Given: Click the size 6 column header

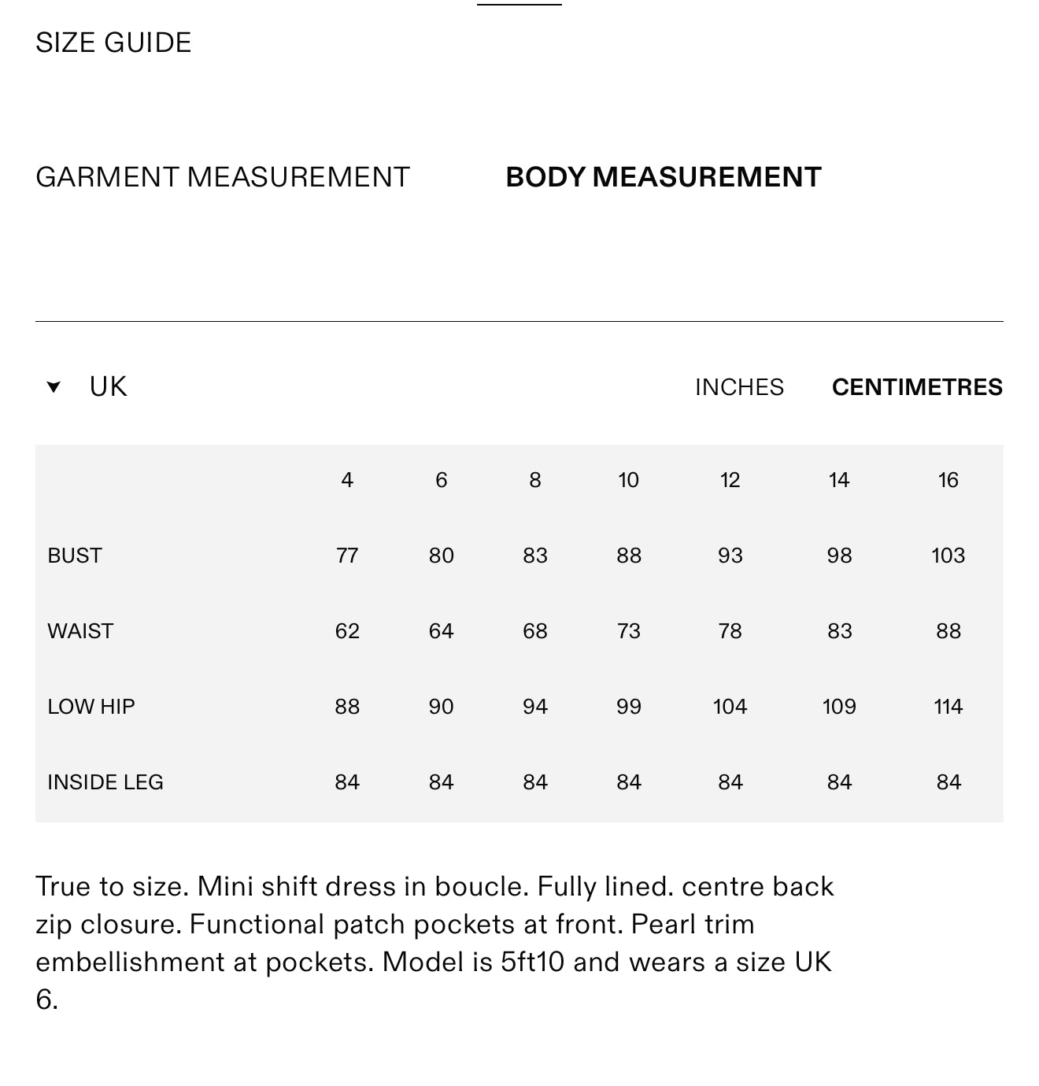Looking at the screenshot, I should (441, 480).
